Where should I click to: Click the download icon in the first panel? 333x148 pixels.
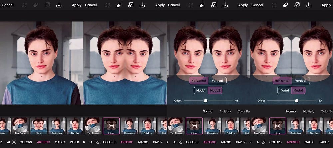[59, 5]
